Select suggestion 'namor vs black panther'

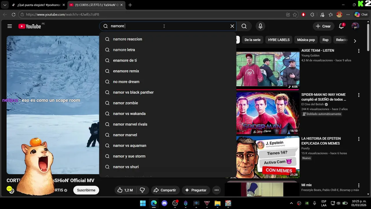tap(168, 92)
